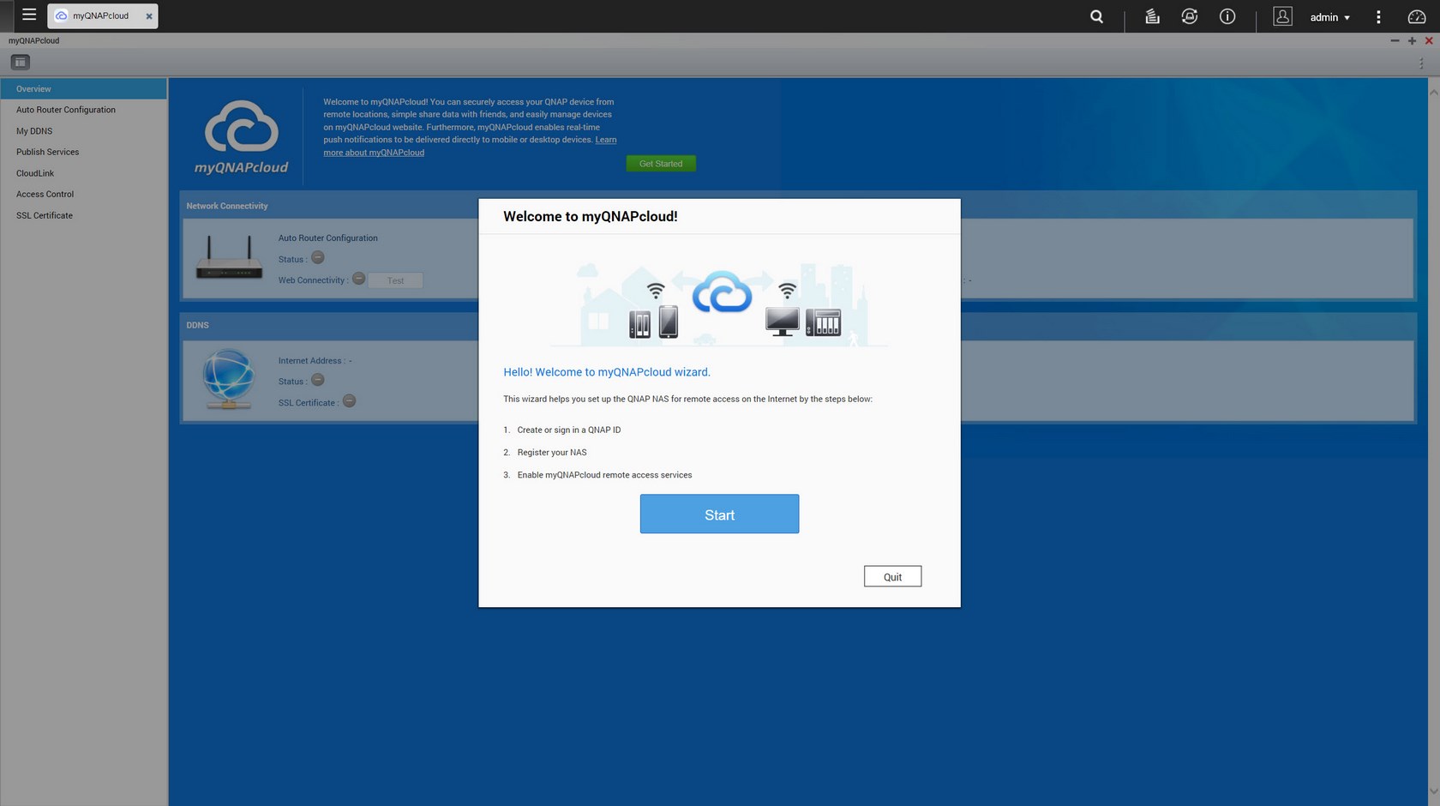This screenshot has height=806, width=1440.
Task: Click 'Enable myQNAPcloud remote access services' text
Action: point(604,474)
